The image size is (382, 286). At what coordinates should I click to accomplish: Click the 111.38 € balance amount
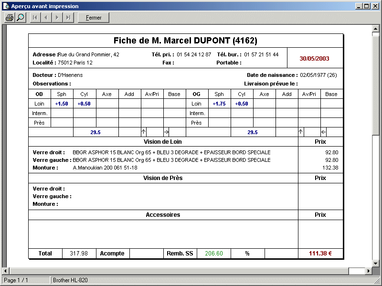320,254
